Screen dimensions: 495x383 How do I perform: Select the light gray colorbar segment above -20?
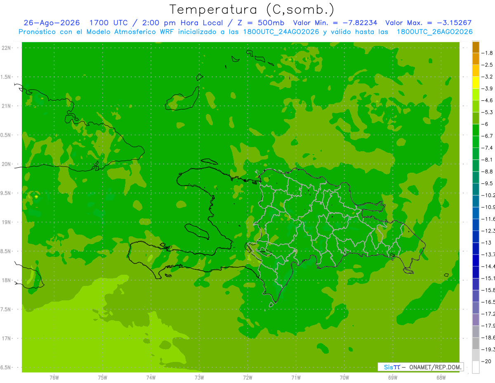point(476,355)
